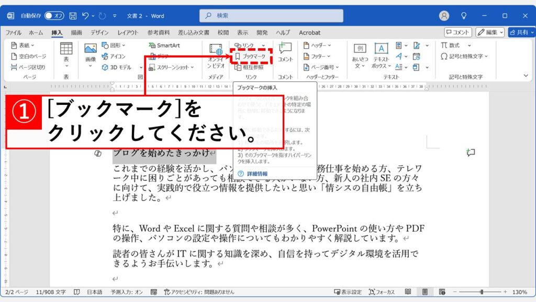Click the リンク link button
The height and width of the screenshot is (302, 536).
click(x=244, y=45)
